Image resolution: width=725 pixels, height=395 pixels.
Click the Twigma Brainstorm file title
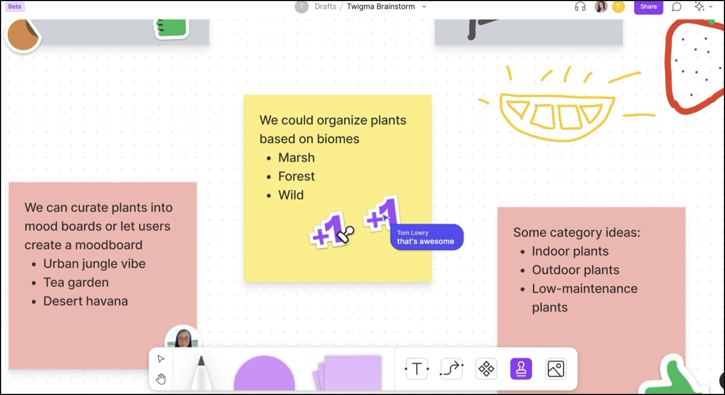pyautogui.click(x=381, y=6)
